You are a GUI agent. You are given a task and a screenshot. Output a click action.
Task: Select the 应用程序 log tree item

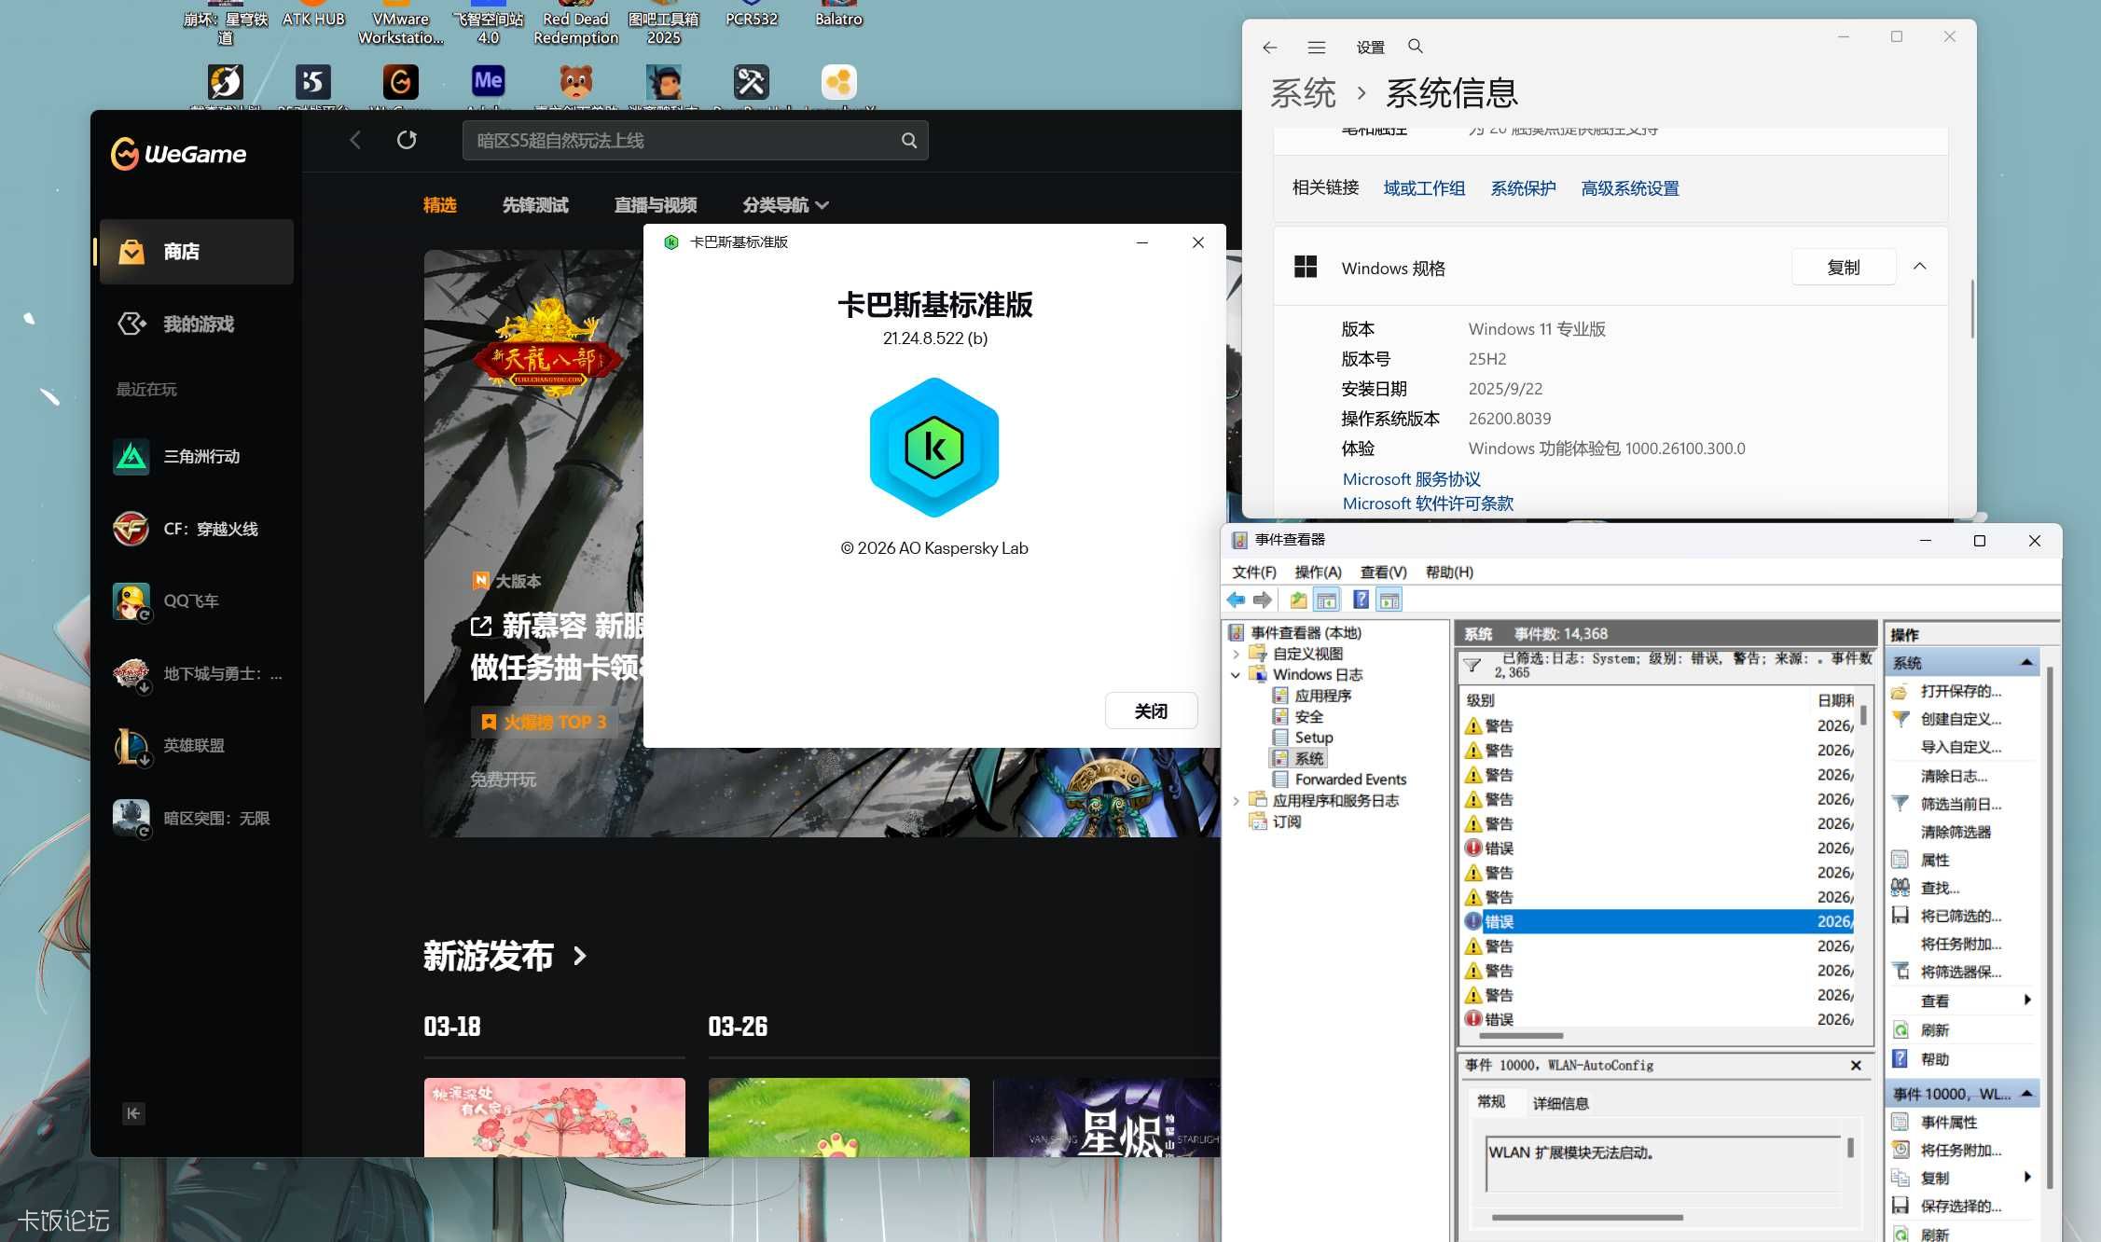(x=1322, y=696)
